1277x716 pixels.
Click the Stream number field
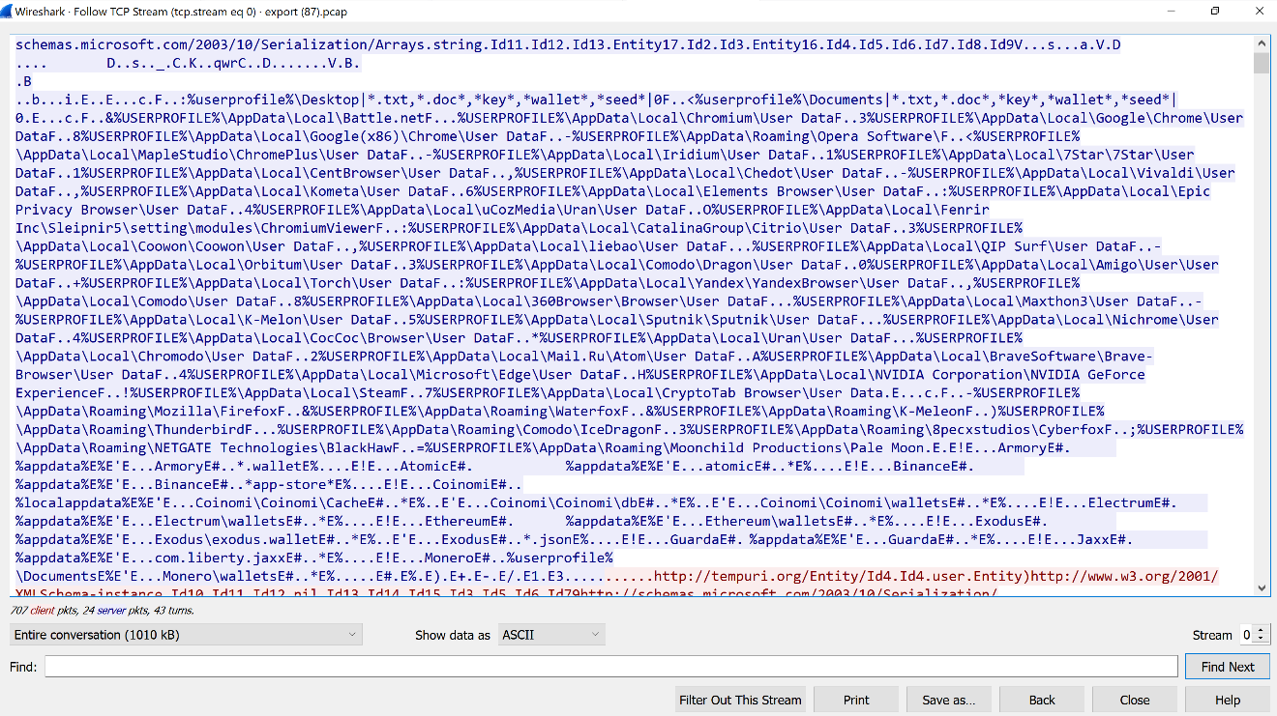1248,635
